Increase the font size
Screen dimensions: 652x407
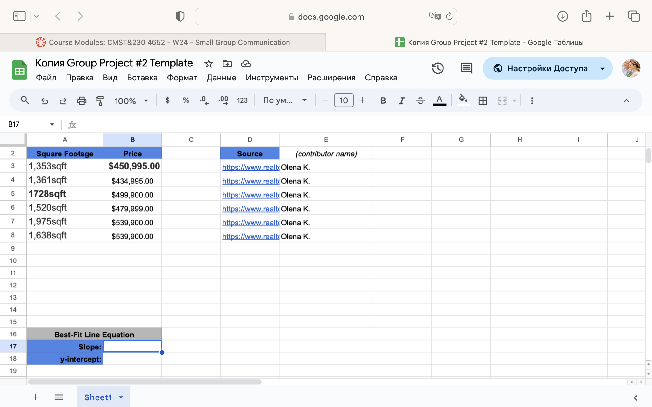(362, 100)
